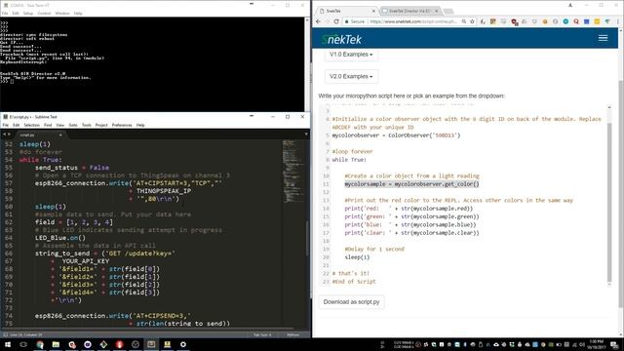Reload the SnekTek page
This screenshot has width=624, height=351.
click(x=336, y=21)
